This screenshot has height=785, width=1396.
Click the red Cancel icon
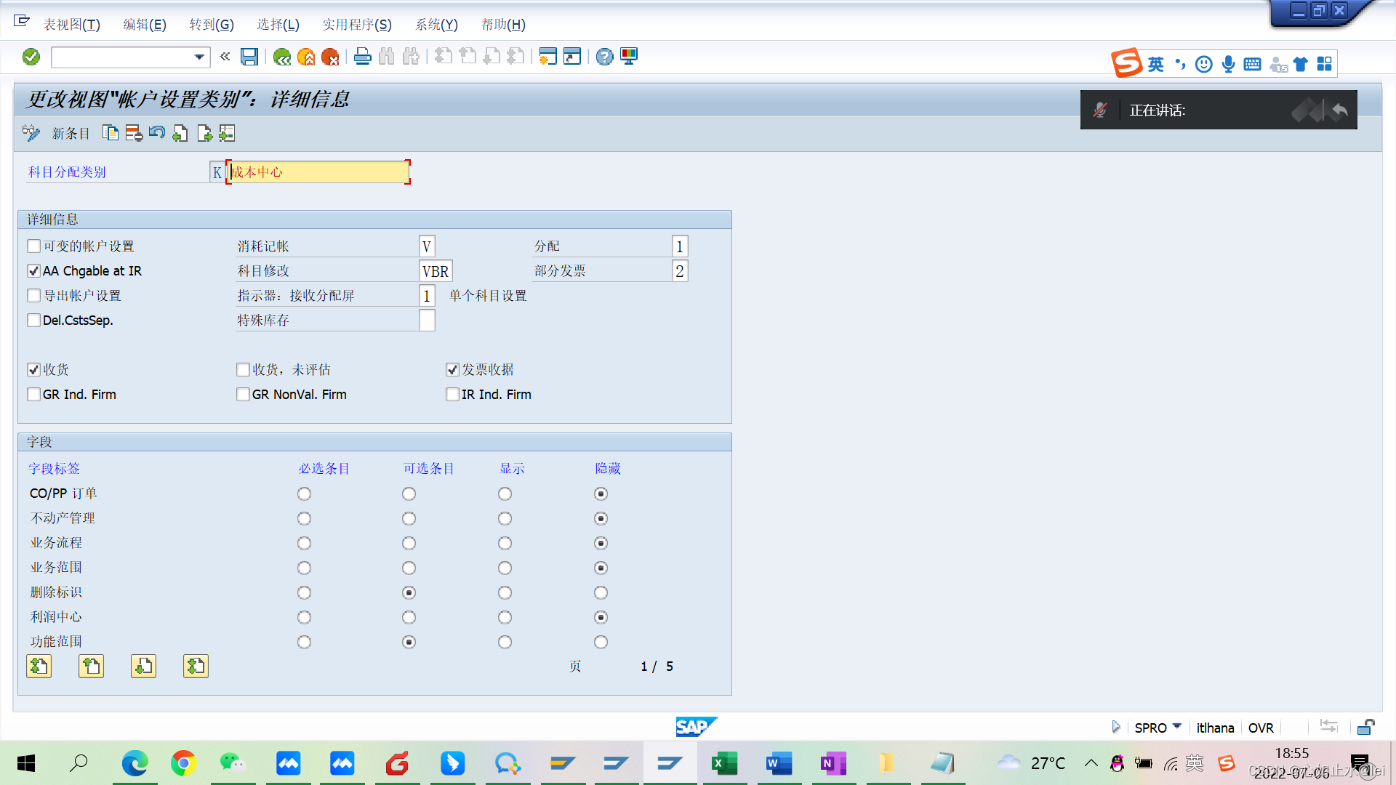pyautogui.click(x=330, y=57)
